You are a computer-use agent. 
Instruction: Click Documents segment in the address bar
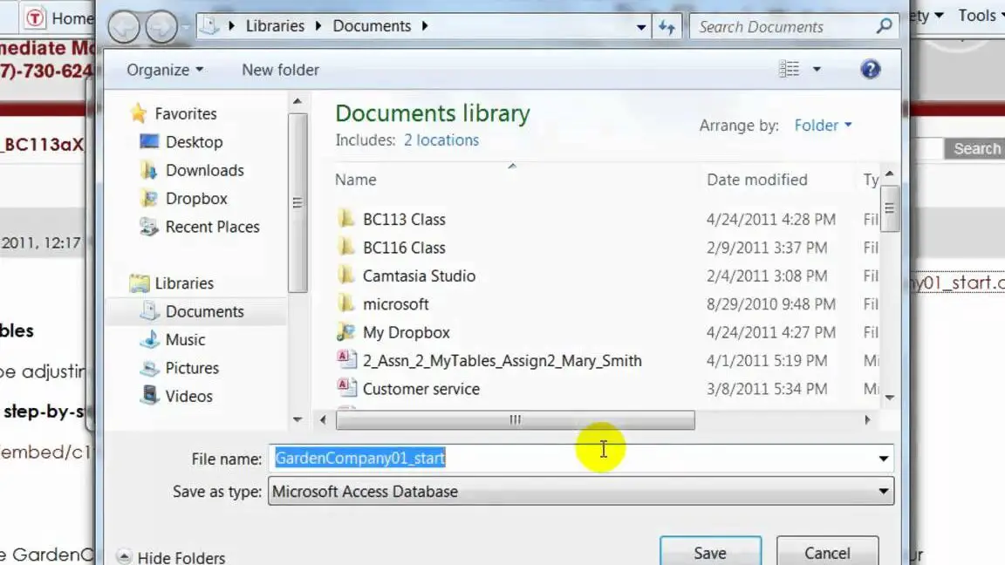[372, 25]
